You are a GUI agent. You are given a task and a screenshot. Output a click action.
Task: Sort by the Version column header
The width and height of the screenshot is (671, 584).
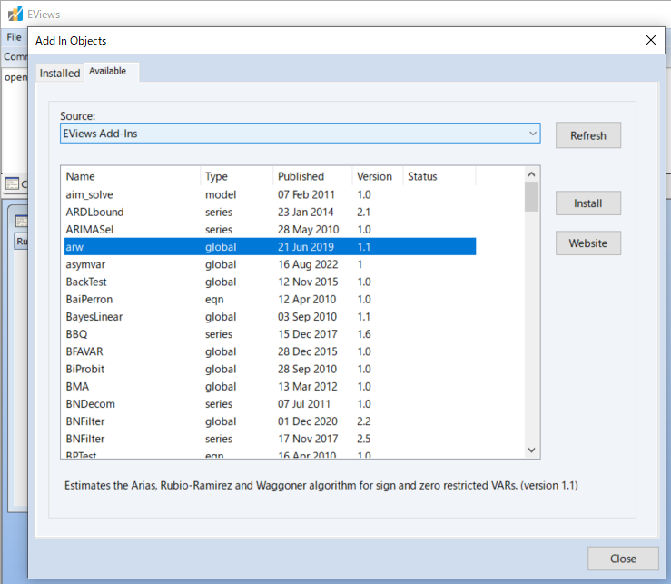376,176
